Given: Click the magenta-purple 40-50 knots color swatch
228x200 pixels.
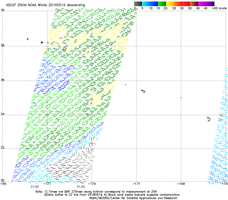Looking at the screenshot, I should [206, 4].
